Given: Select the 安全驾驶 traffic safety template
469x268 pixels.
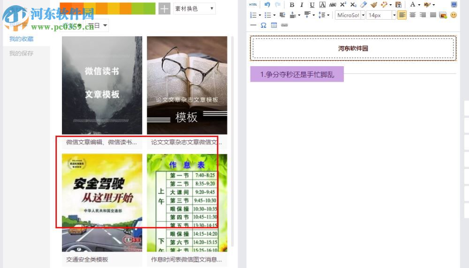Looking at the screenshot, I should tap(102, 203).
